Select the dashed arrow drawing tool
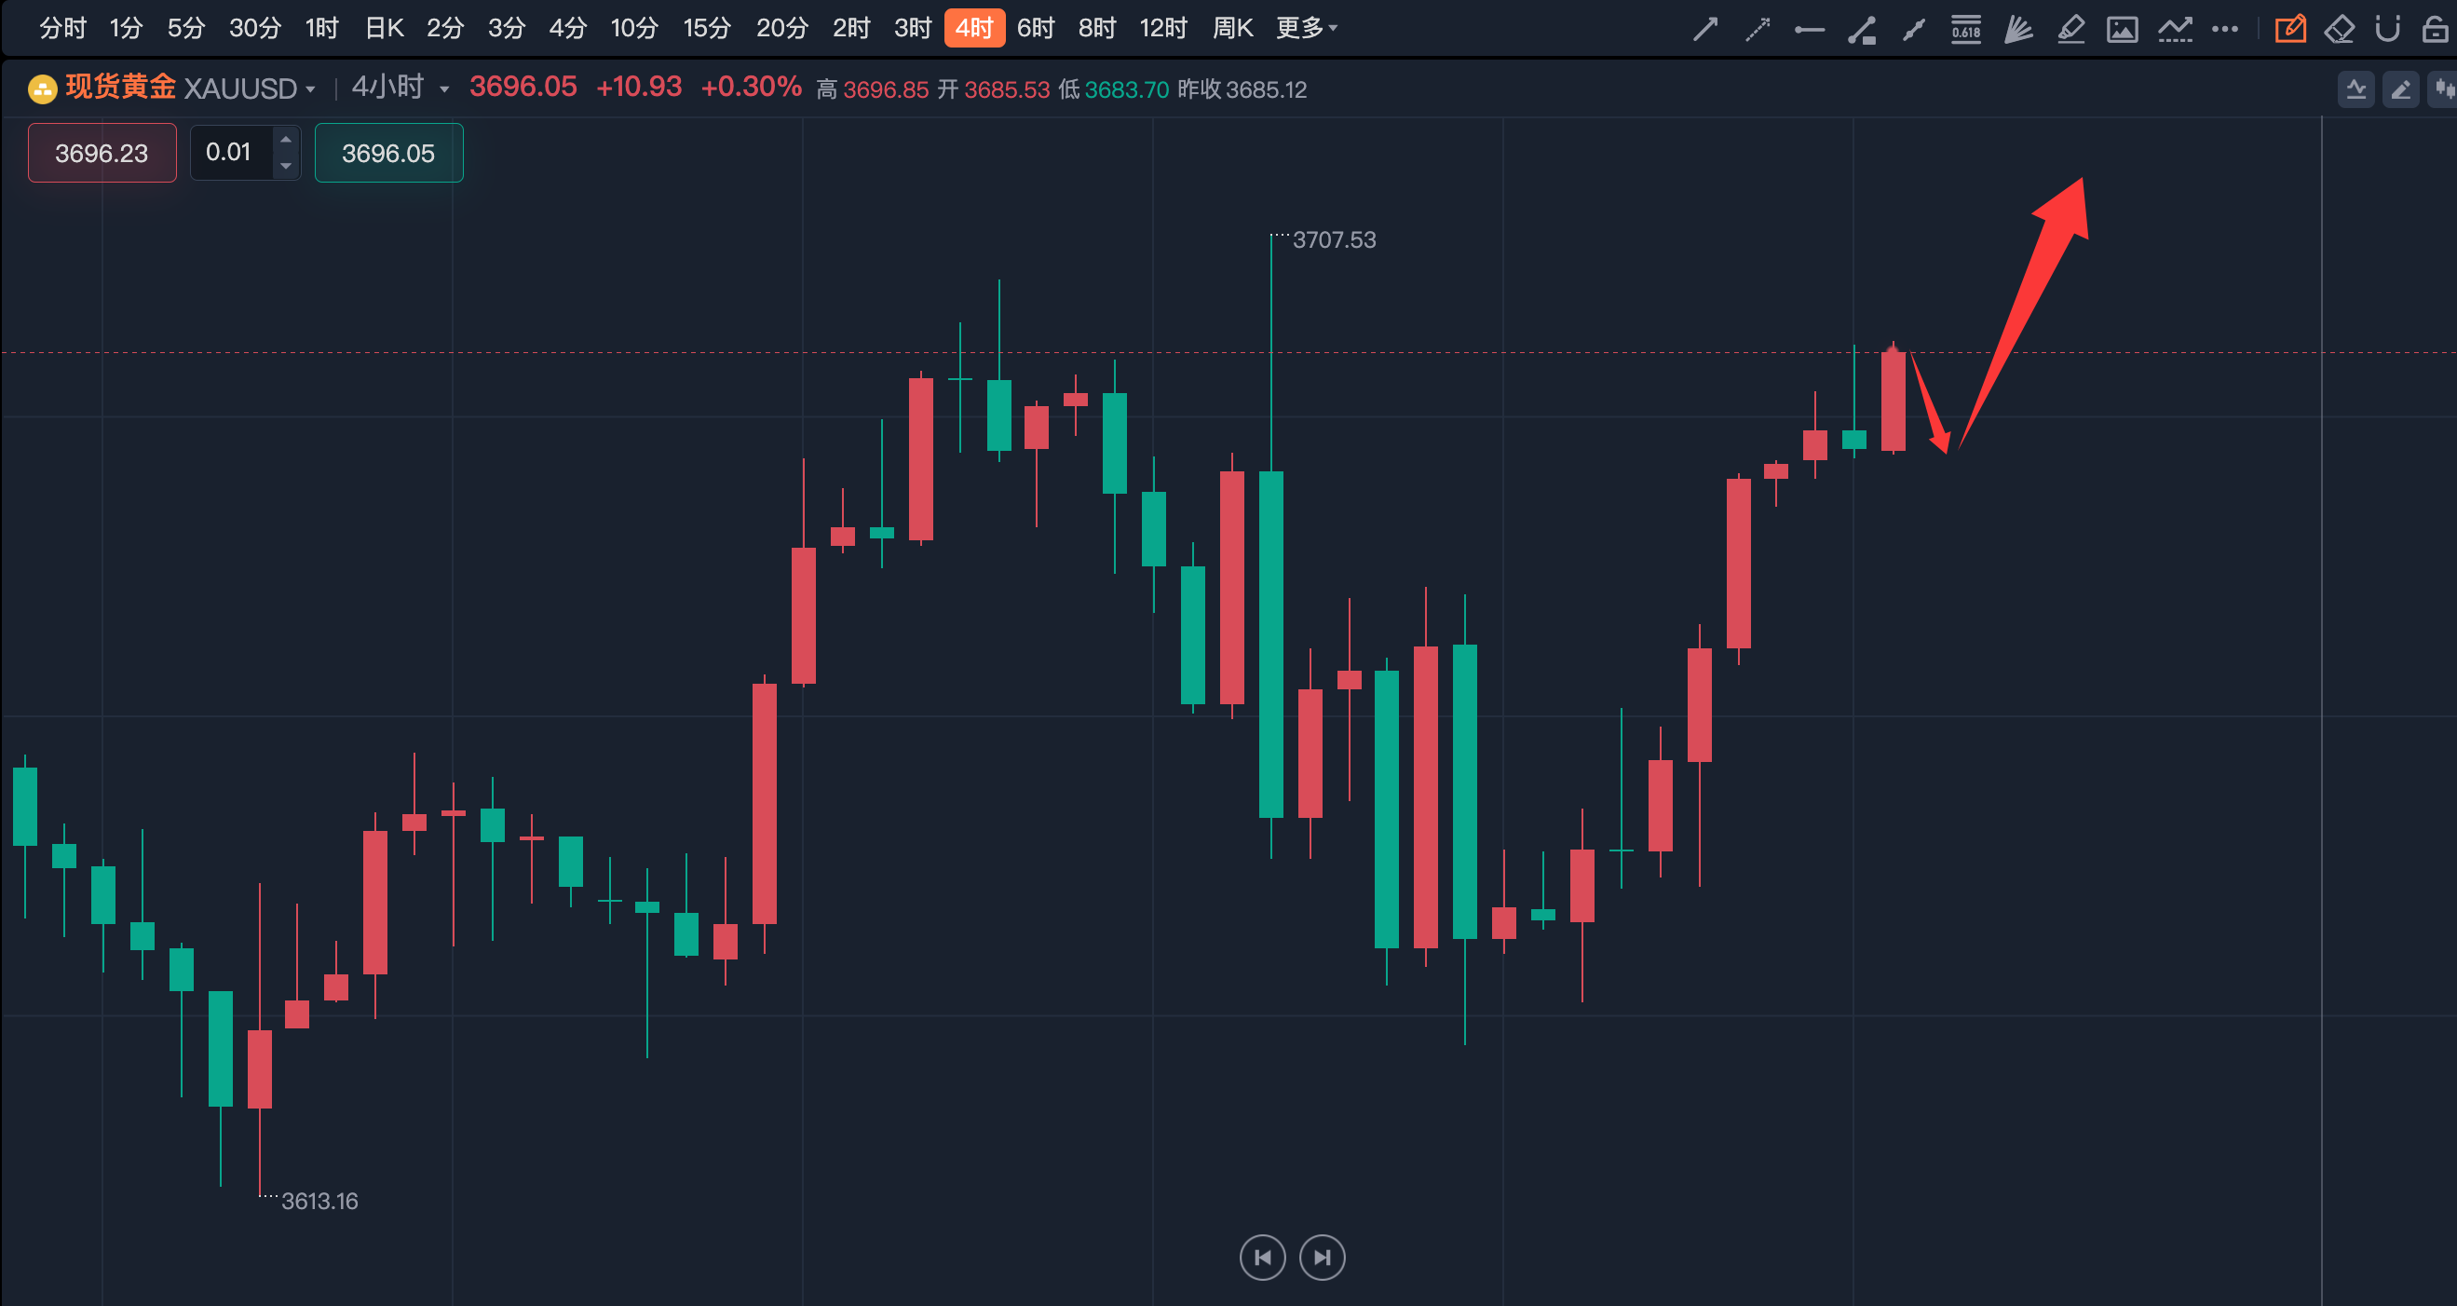This screenshot has height=1306, width=2457. pos(1757,30)
